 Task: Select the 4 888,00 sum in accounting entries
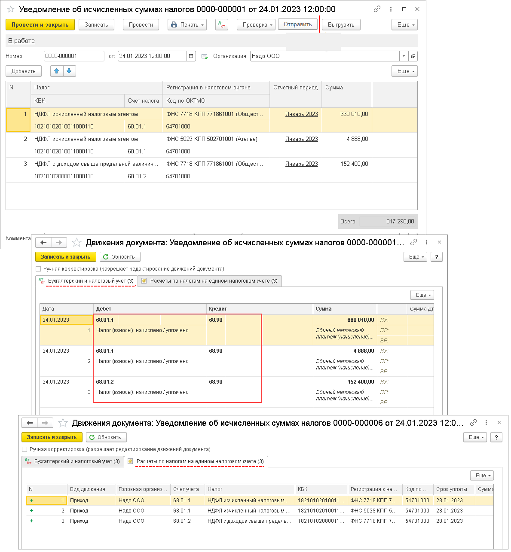[345, 351]
